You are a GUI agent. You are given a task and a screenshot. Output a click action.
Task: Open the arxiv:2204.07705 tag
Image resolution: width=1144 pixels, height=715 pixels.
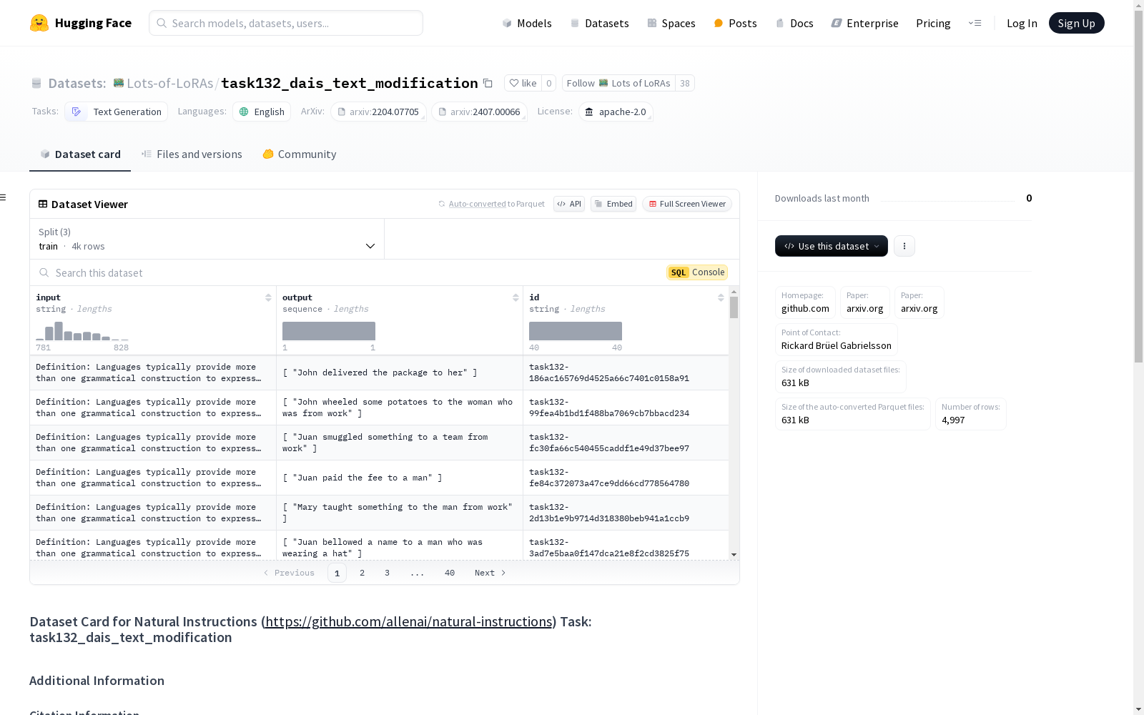pyautogui.click(x=378, y=112)
